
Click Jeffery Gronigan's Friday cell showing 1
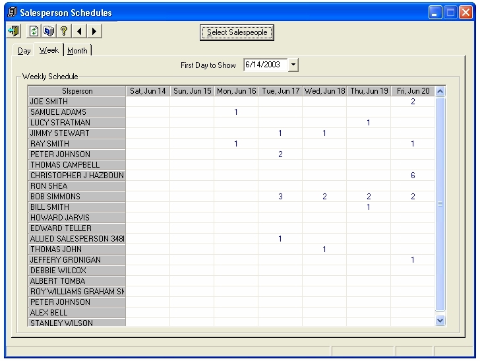[413, 260]
